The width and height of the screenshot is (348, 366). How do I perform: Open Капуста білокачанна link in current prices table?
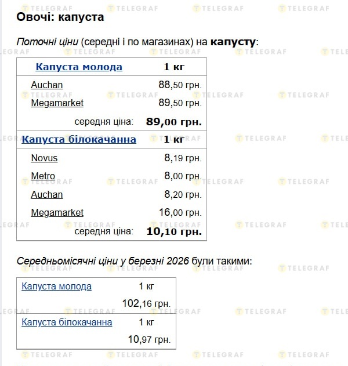click(79, 139)
